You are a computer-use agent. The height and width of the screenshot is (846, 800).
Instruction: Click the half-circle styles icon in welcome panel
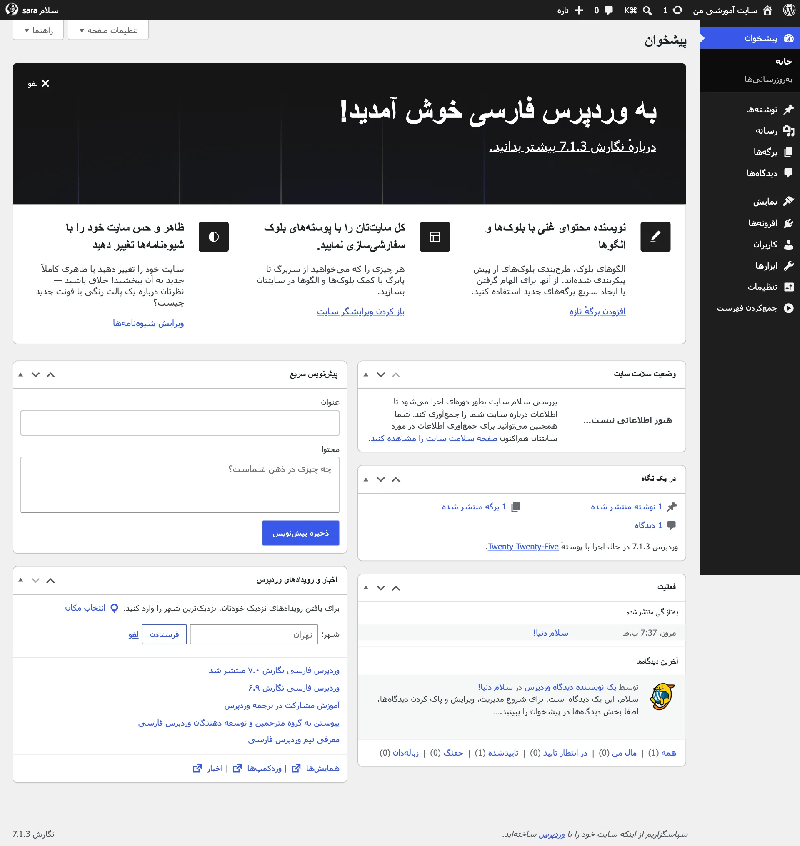[x=214, y=237]
